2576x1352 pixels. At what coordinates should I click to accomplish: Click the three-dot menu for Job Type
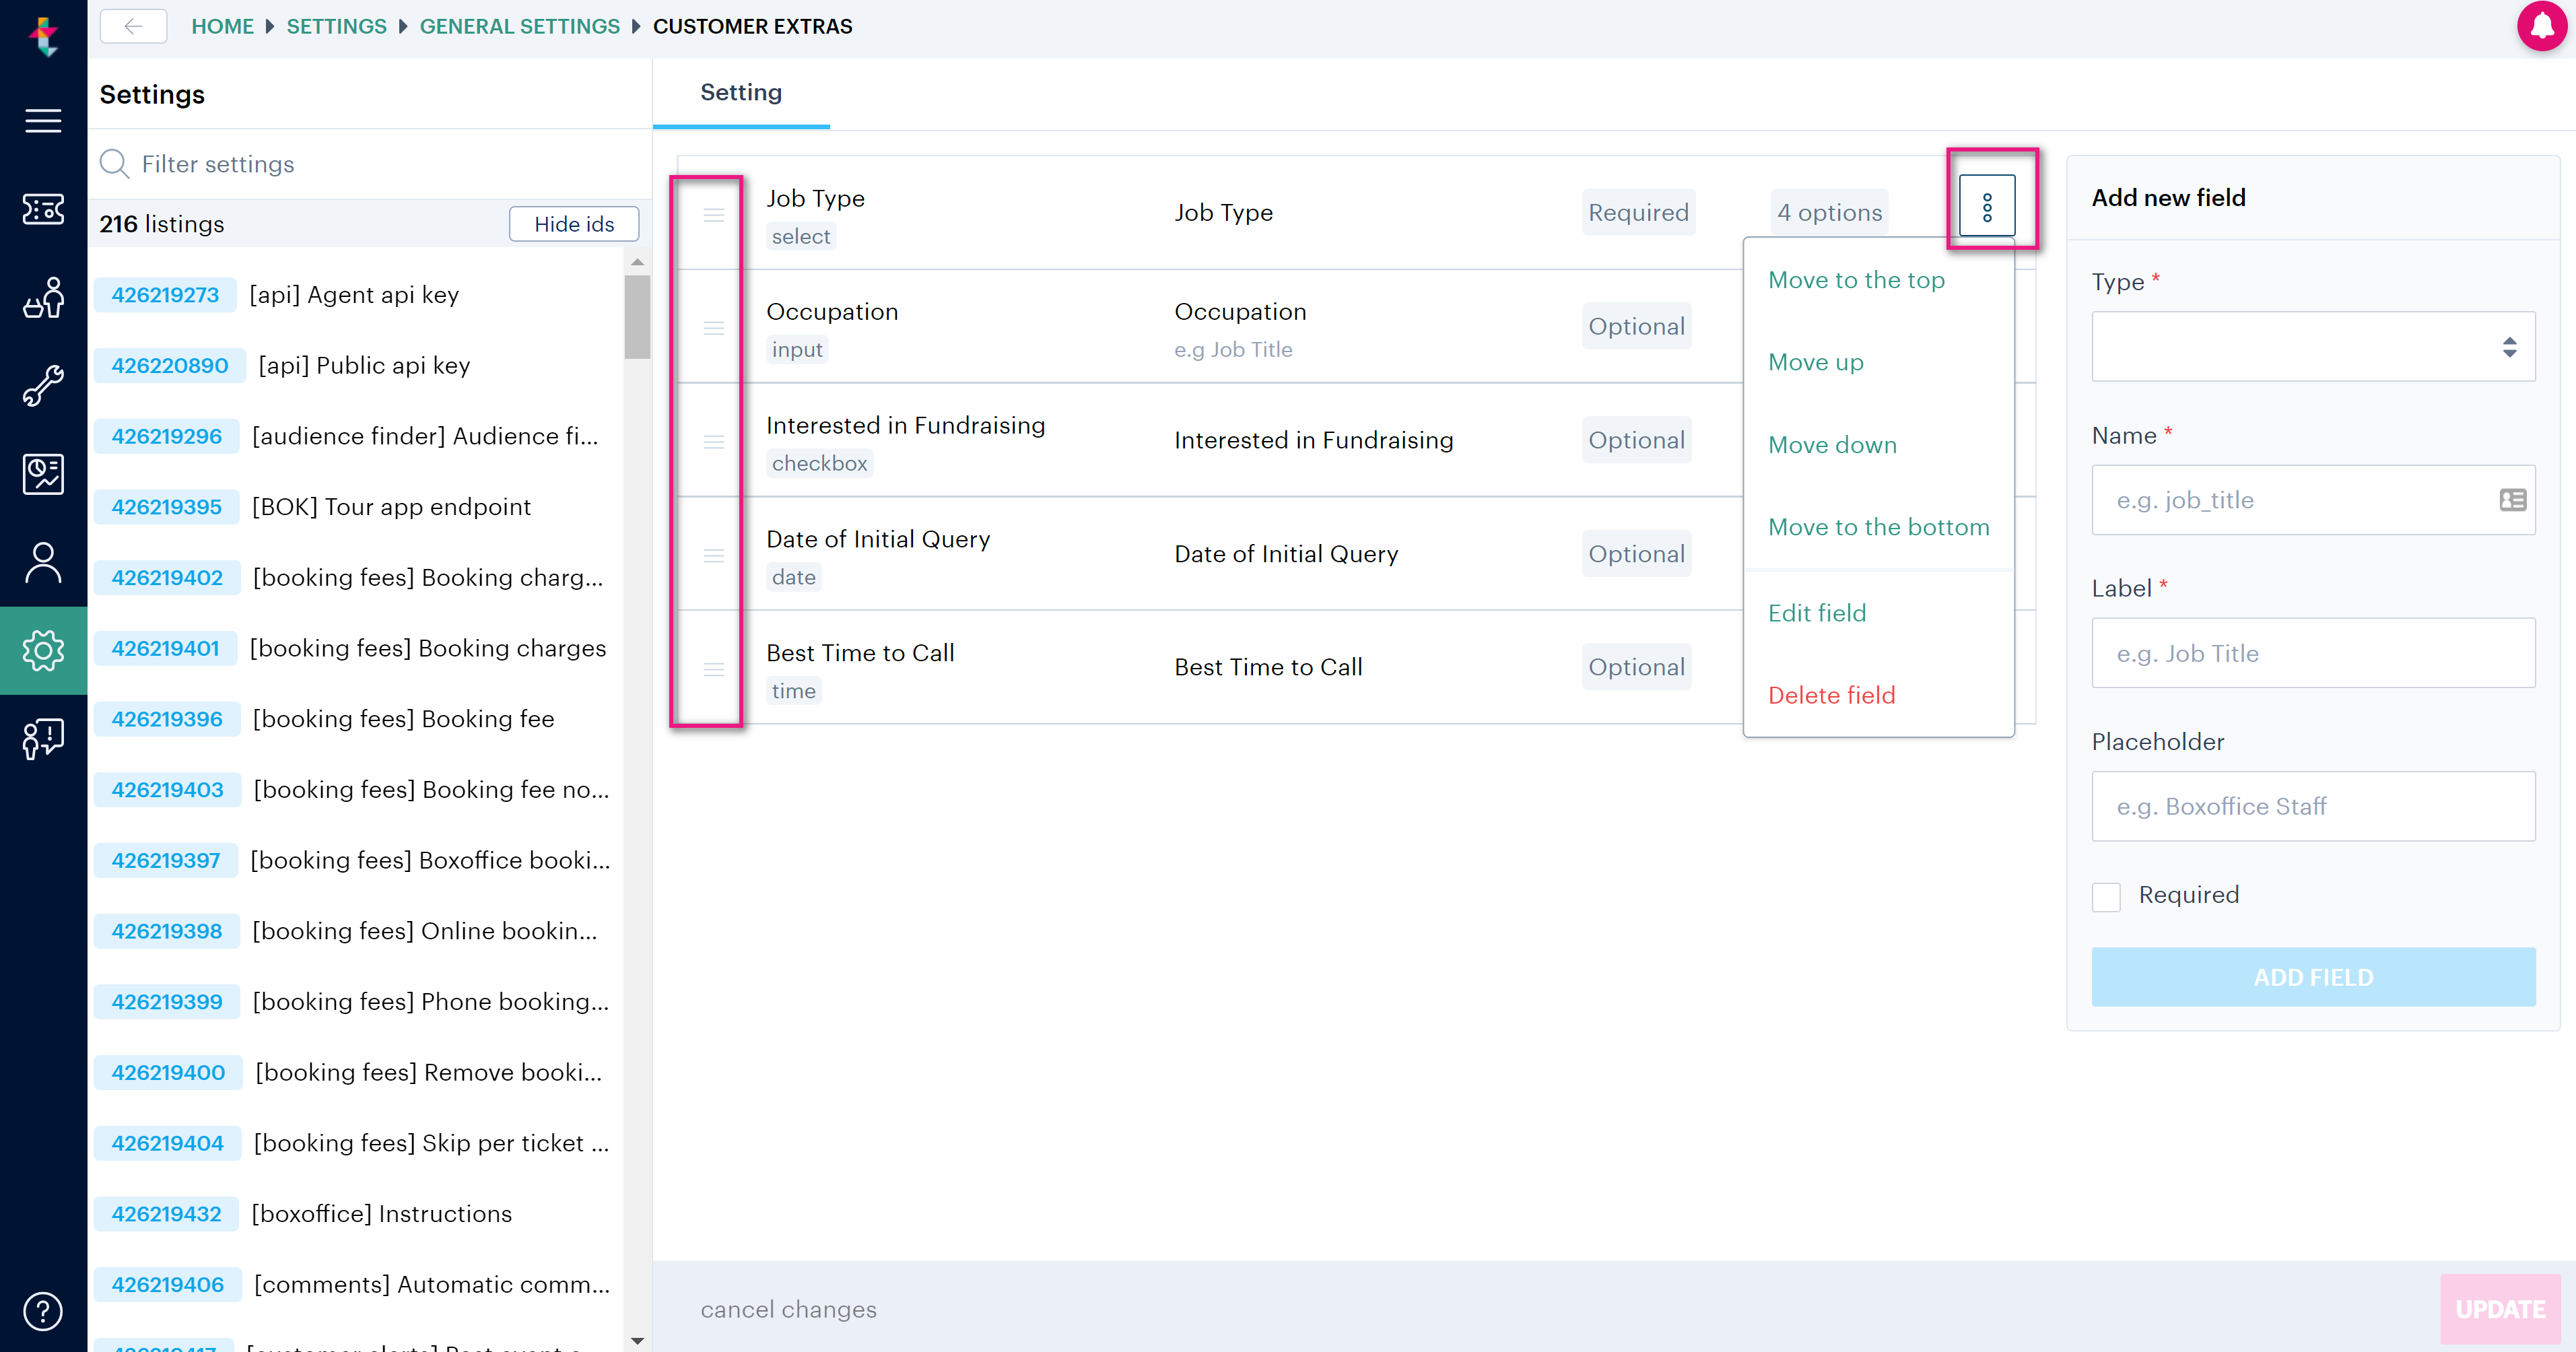[x=1986, y=207]
